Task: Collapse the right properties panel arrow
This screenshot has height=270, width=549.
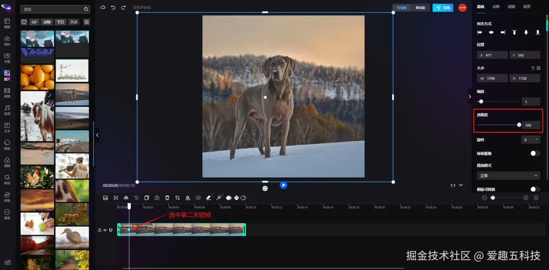Action: (x=470, y=96)
